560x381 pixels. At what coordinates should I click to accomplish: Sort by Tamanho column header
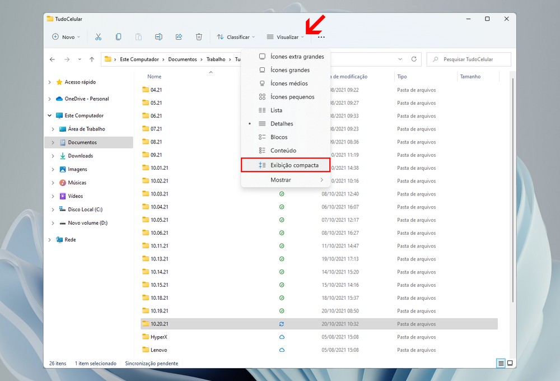[x=470, y=77]
